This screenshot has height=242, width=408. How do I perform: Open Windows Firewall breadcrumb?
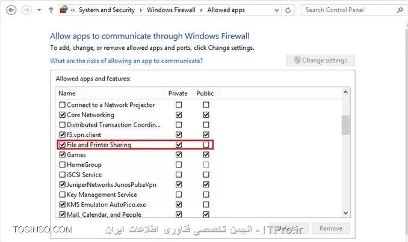pos(171,10)
